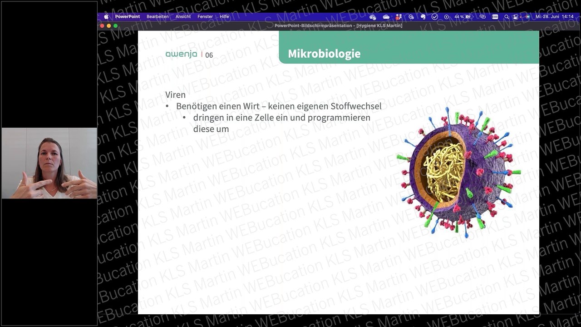
Task: Open date and time Mi. 28. Juni 14:14
Action: click(555, 16)
